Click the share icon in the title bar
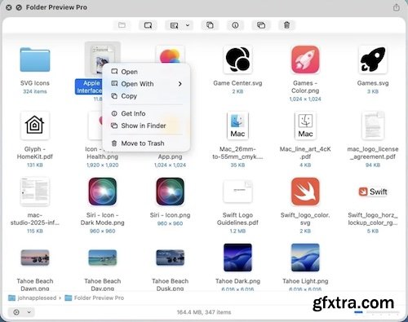This screenshot has height=322, width=408. [397, 7]
